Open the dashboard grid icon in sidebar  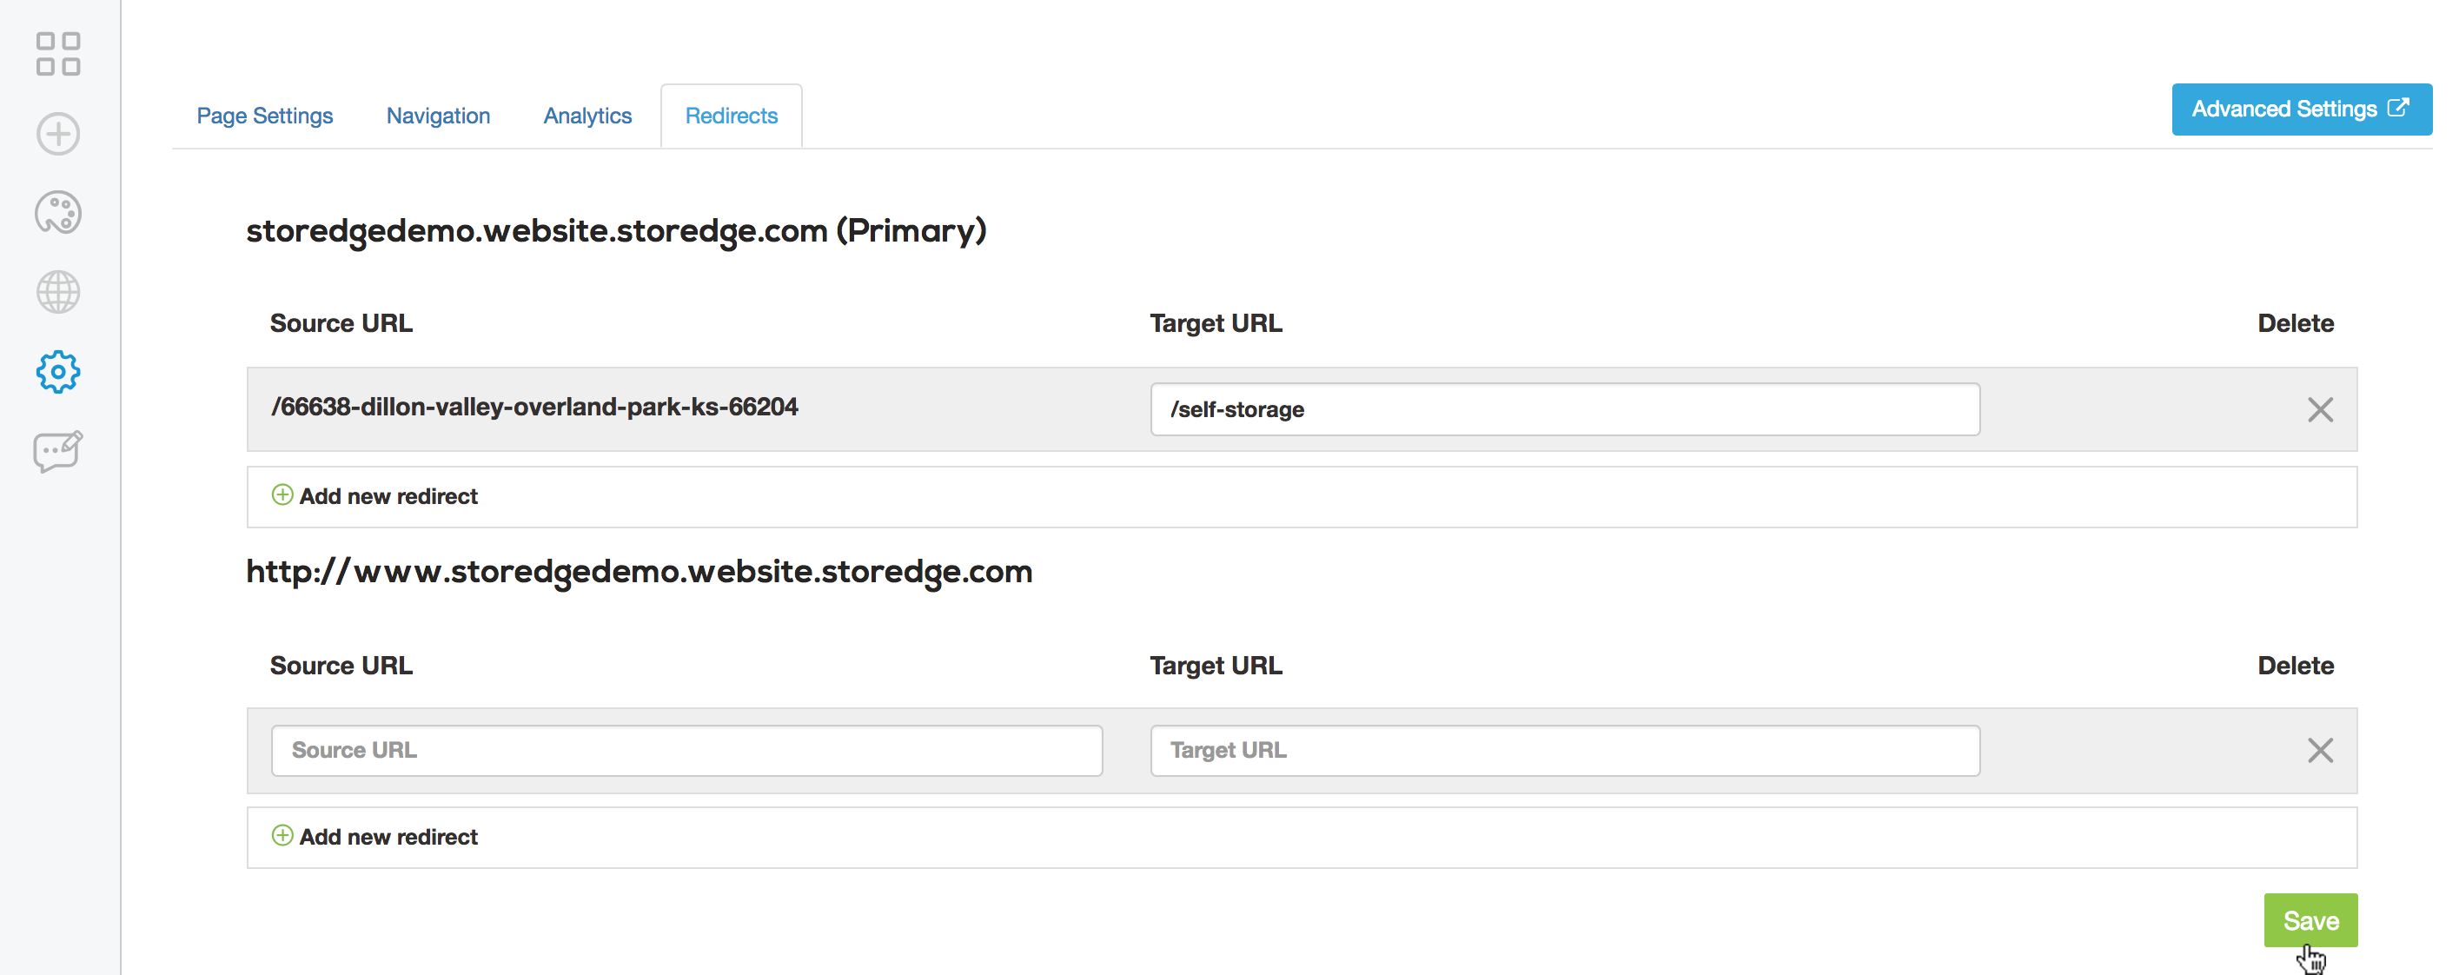click(x=58, y=55)
